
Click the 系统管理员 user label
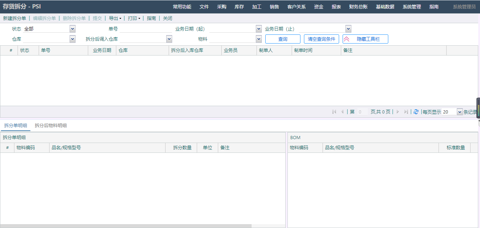464,7
